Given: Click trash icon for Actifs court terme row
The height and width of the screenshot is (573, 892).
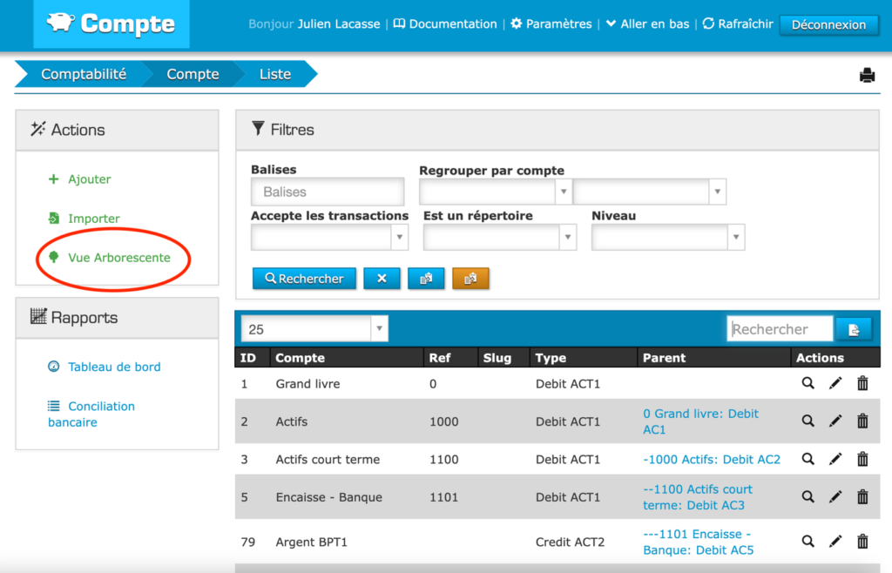Looking at the screenshot, I should (x=862, y=459).
